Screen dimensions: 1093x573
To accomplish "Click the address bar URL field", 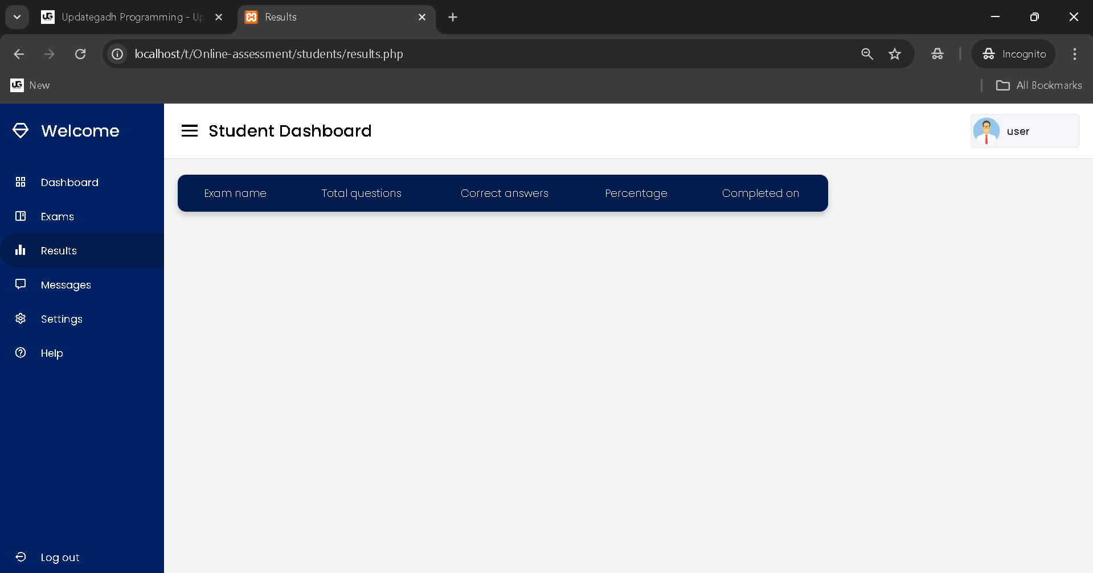I will coord(456,54).
